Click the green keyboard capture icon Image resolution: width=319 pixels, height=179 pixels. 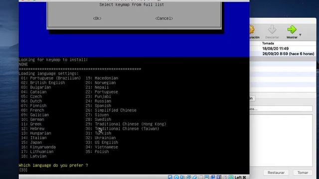(231, 177)
